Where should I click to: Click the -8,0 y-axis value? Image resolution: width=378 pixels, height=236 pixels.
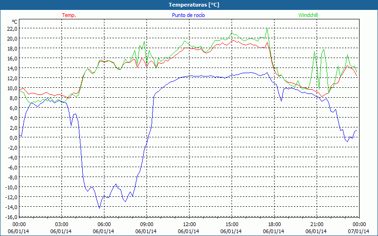pyautogui.click(x=13, y=177)
